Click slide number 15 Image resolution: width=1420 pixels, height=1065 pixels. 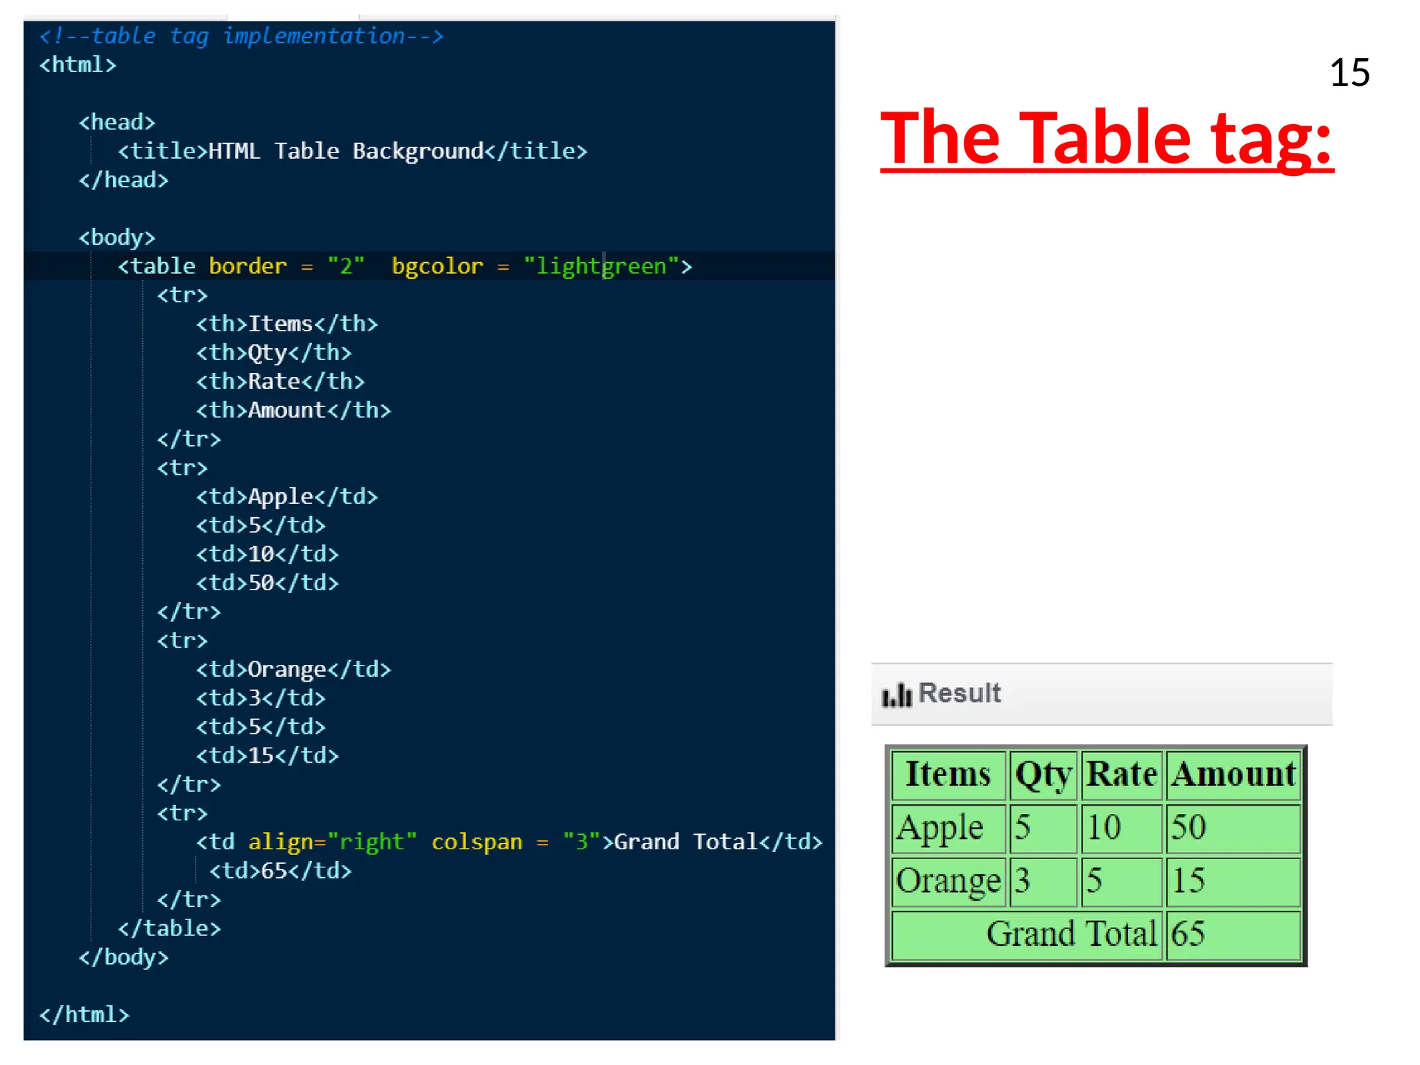tap(1349, 73)
